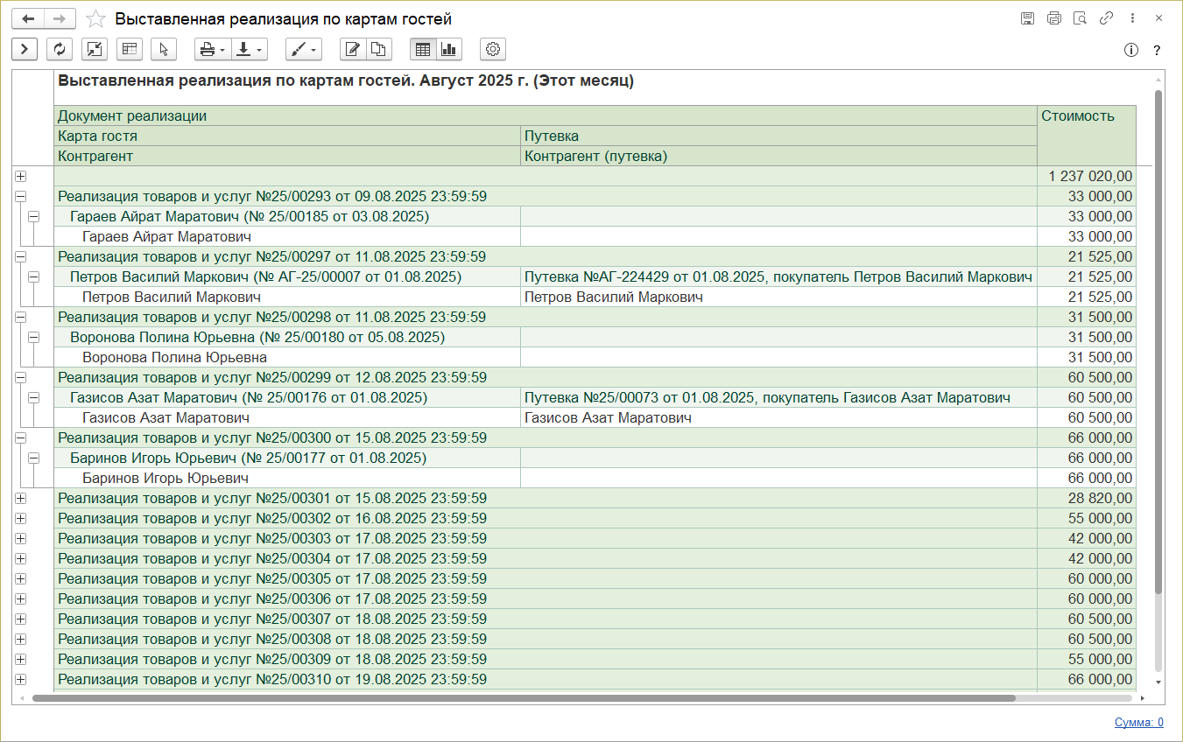Open print preview with magnifier icon
Image resolution: width=1183 pixels, height=742 pixels.
[x=1081, y=18]
